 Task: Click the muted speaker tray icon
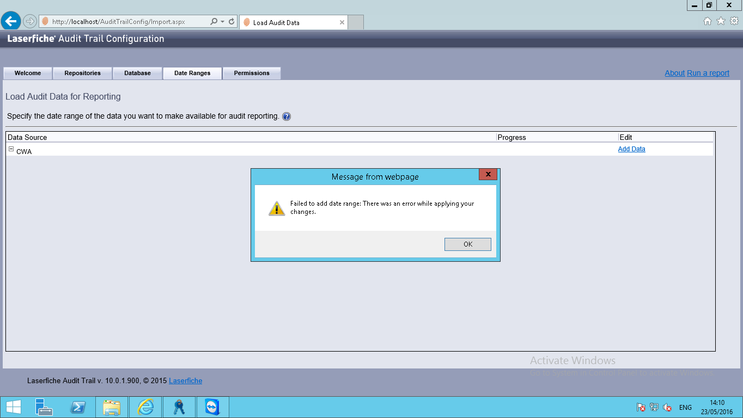coord(667,407)
